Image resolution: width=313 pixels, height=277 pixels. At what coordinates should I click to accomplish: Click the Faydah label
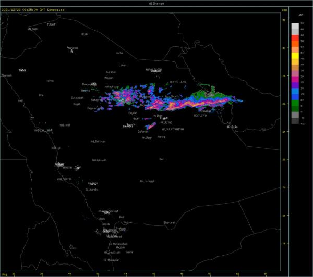click(133, 113)
